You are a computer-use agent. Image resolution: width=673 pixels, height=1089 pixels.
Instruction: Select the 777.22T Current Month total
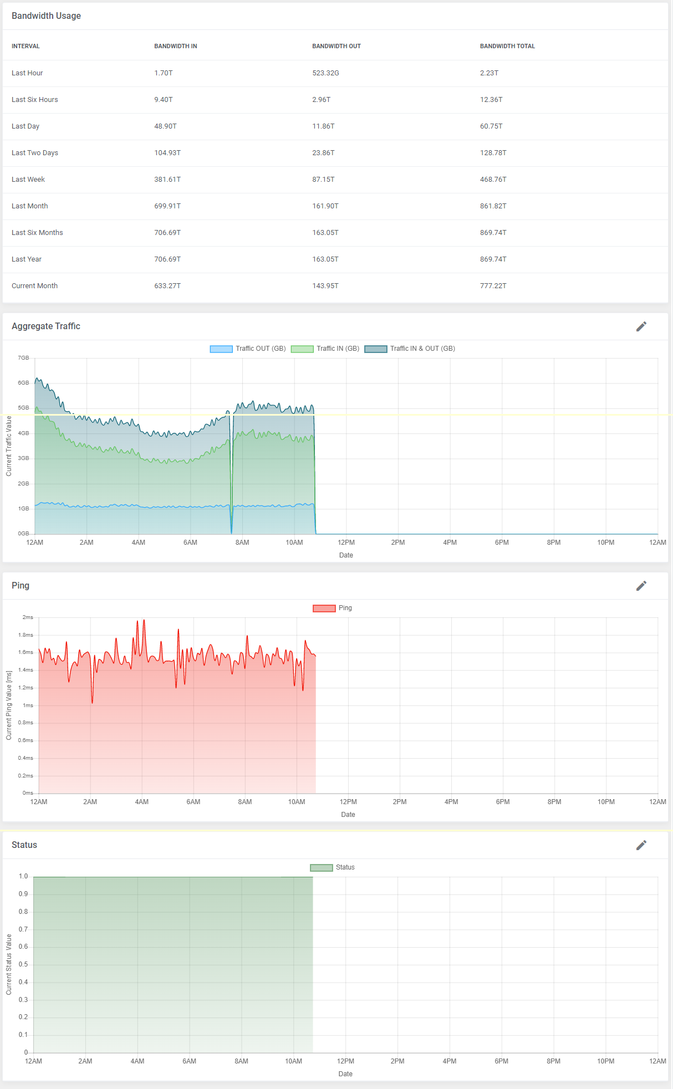pyautogui.click(x=493, y=286)
